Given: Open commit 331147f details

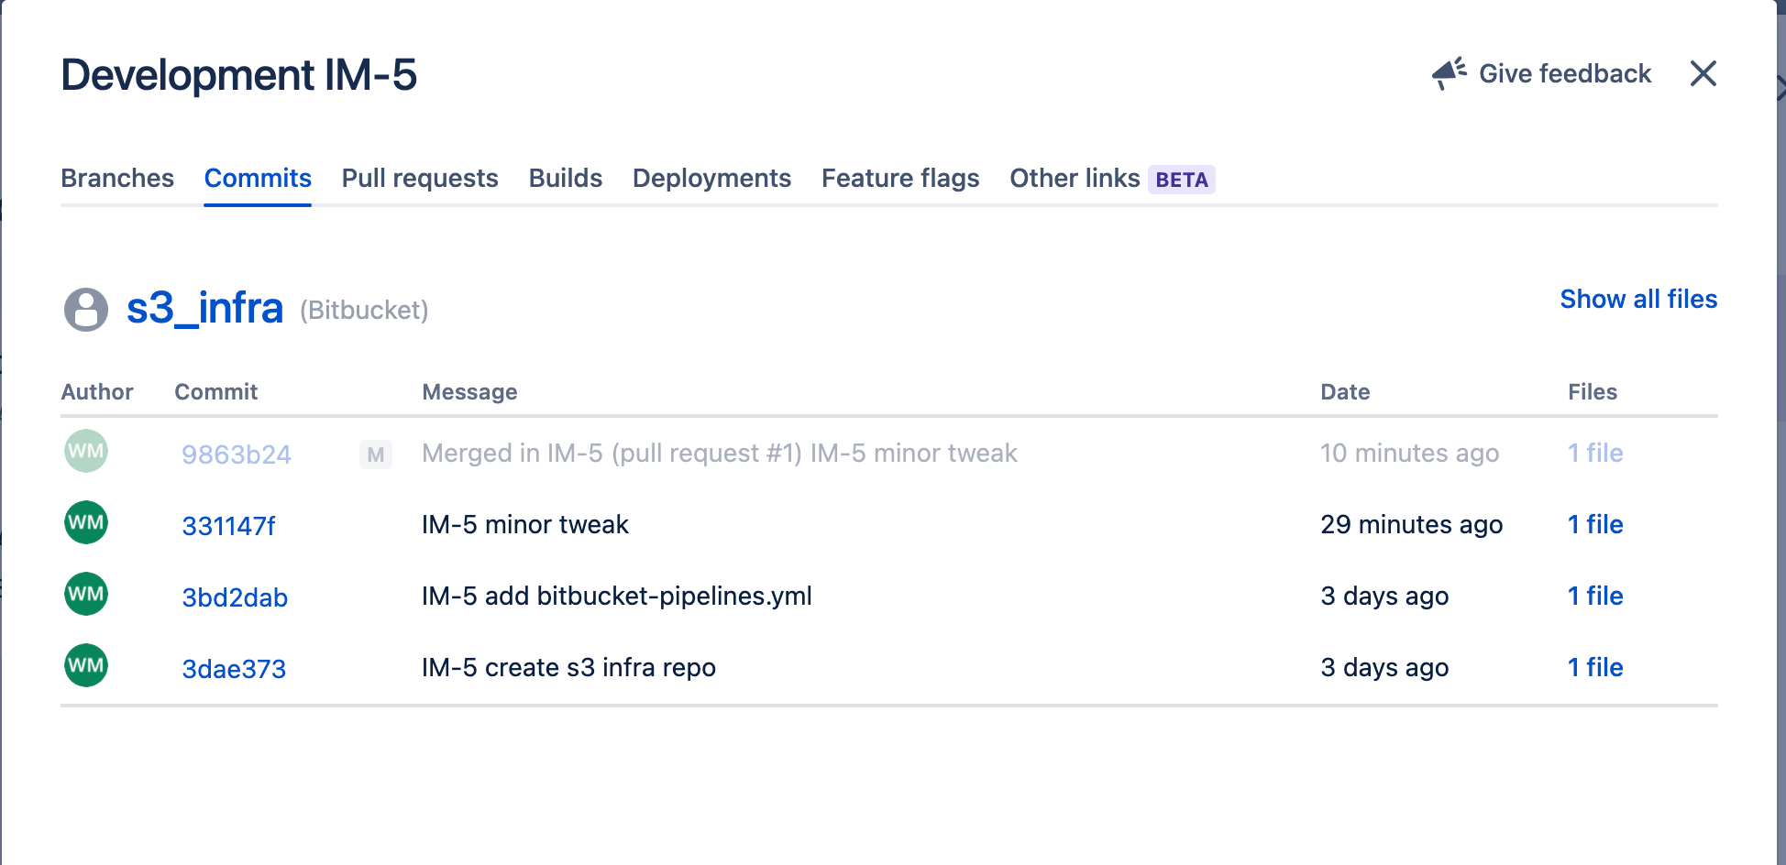Looking at the screenshot, I should (228, 525).
